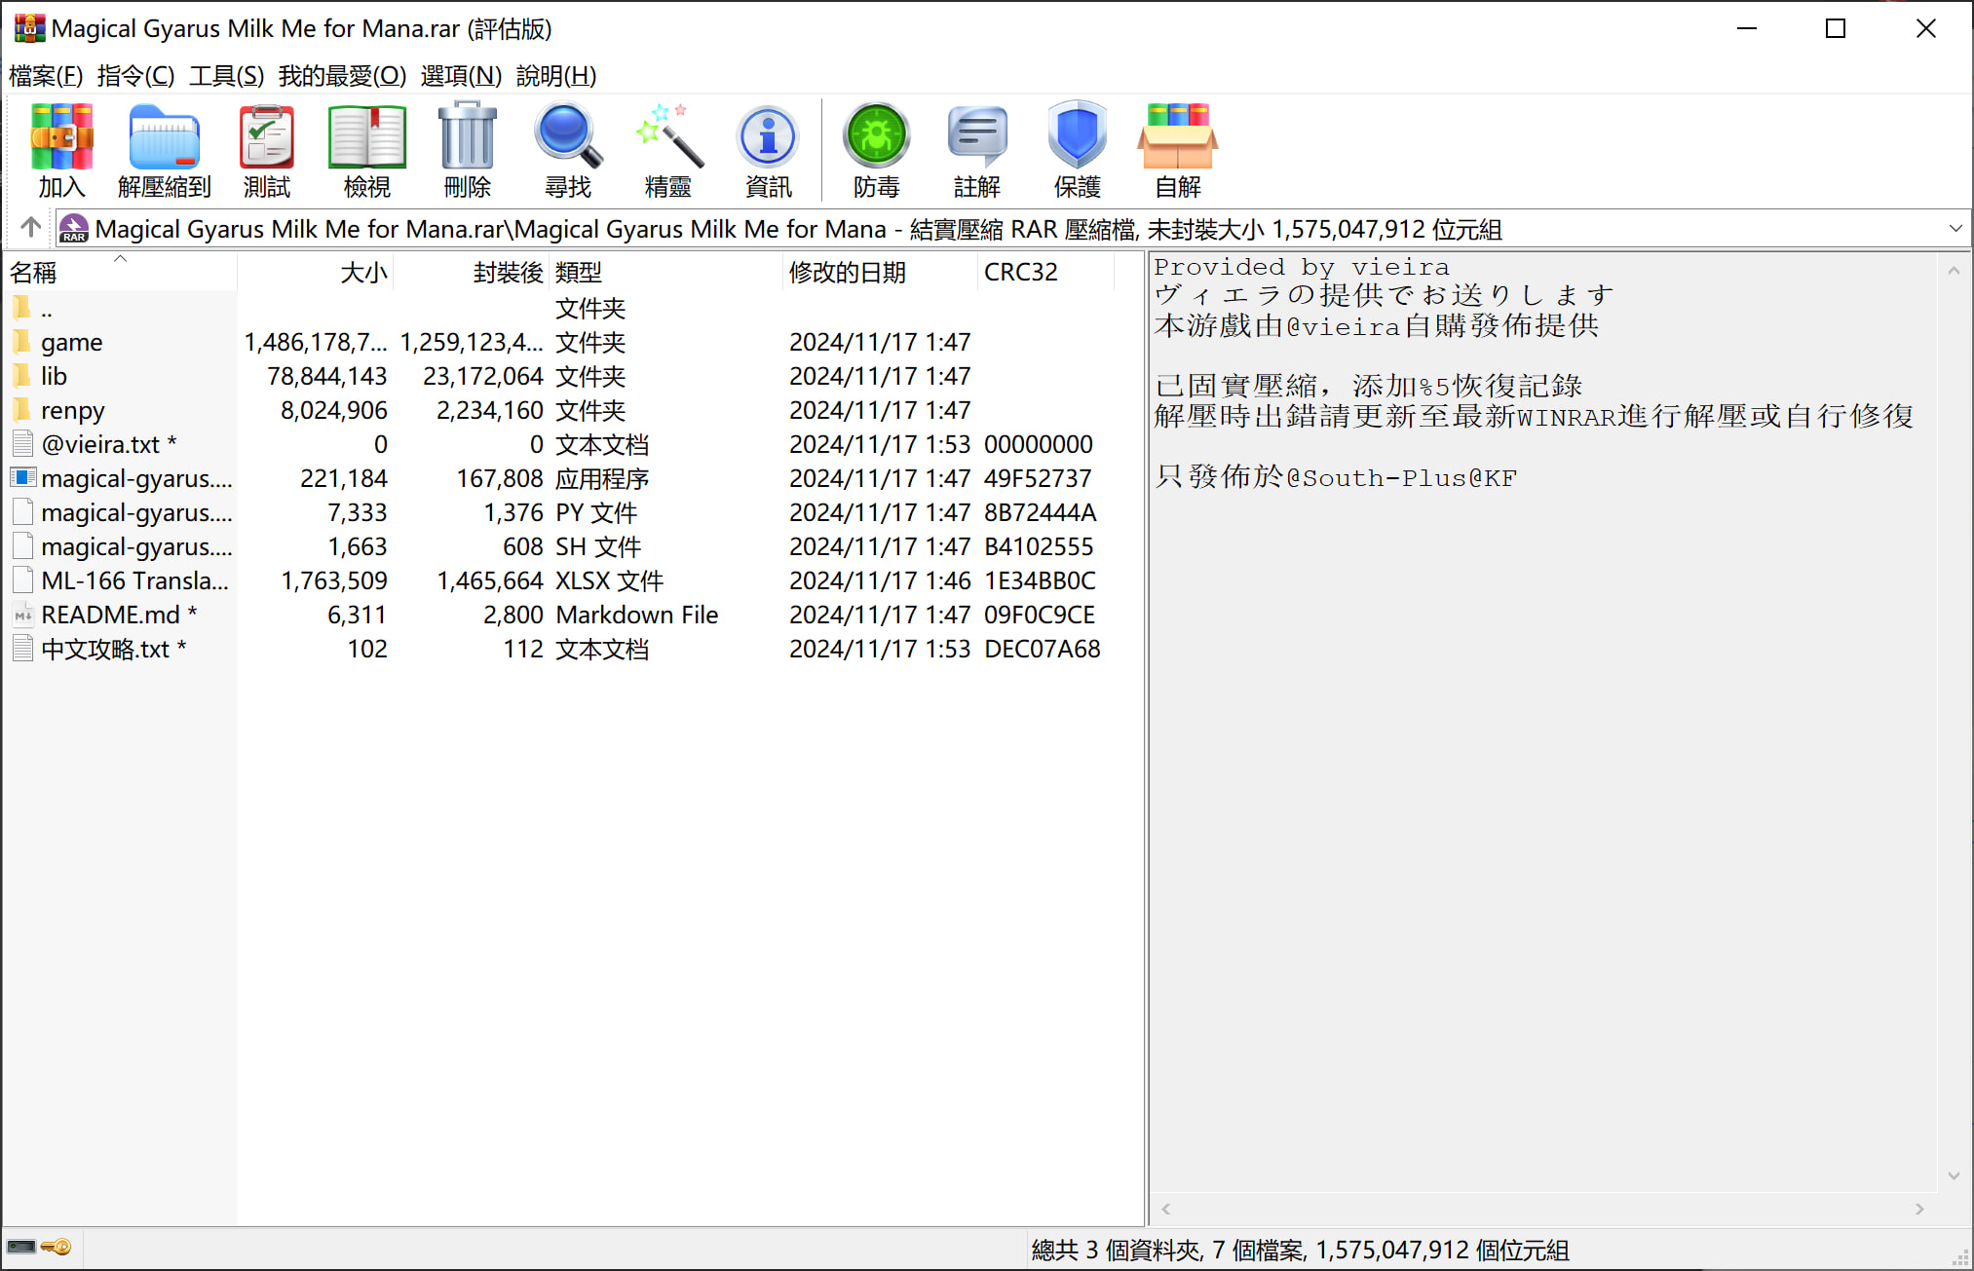Viewport: 1974px width, 1271px height.
Task: Click comment pane scrollbar down arrow
Action: click(x=1954, y=1177)
